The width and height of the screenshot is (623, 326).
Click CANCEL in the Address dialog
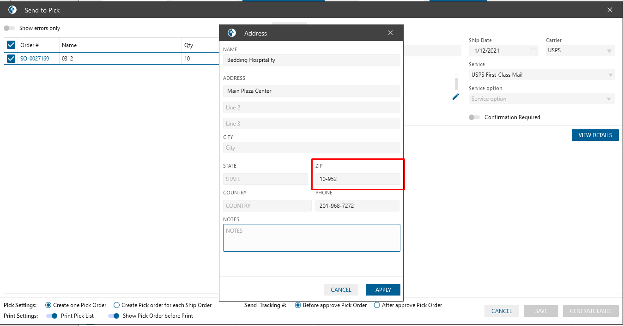pyautogui.click(x=341, y=290)
